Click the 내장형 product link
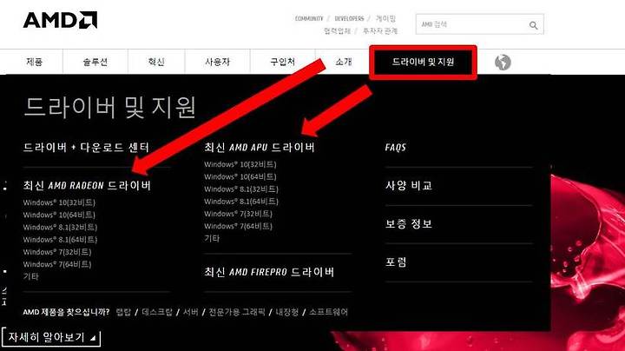 click(287, 312)
